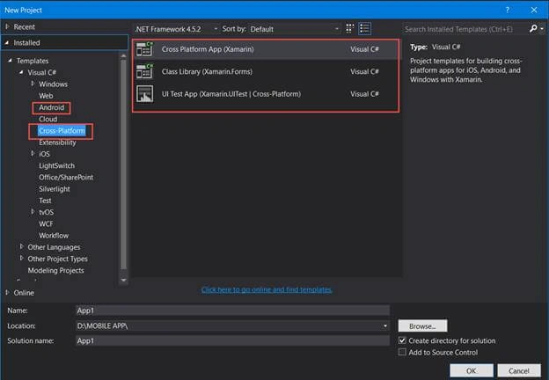Select the Android template category

(51, 107)
